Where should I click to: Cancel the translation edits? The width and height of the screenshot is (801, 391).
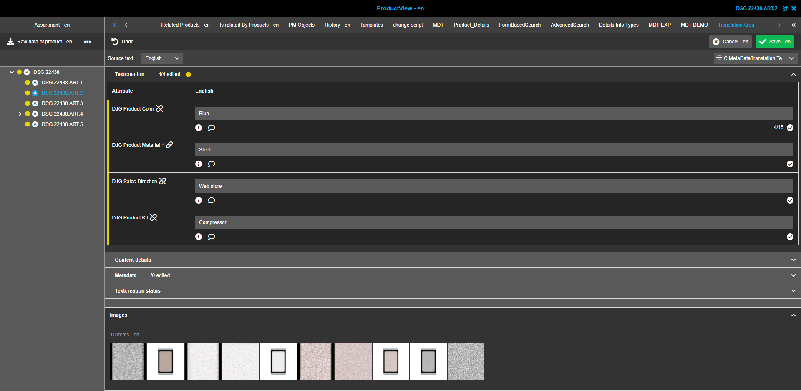click(x=730, y=41)
